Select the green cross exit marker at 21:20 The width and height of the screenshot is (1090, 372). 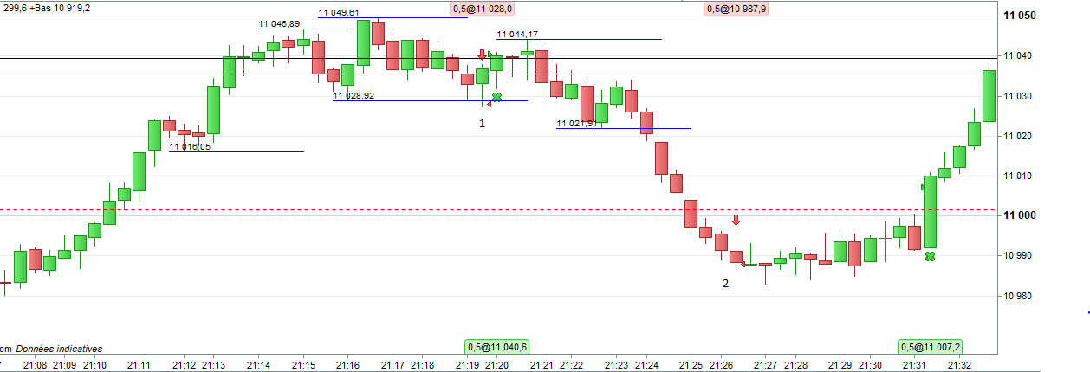(496, 97)
